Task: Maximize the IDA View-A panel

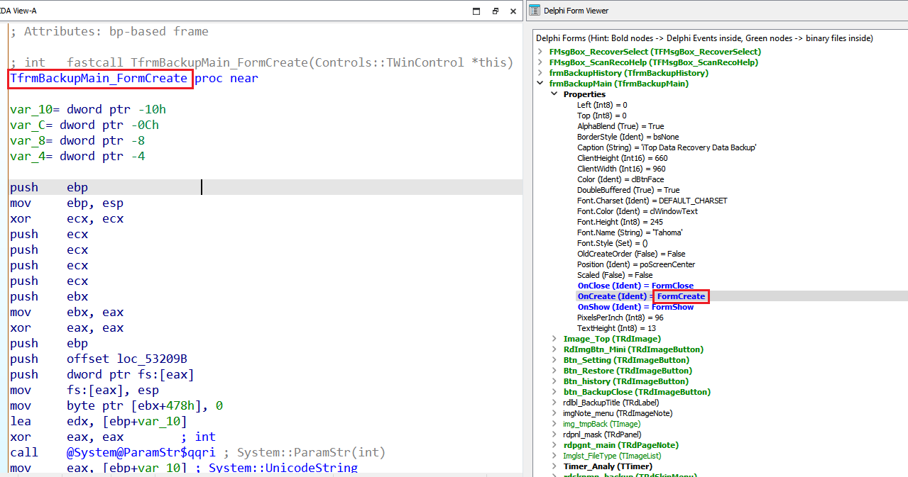Action: point(476,11)
